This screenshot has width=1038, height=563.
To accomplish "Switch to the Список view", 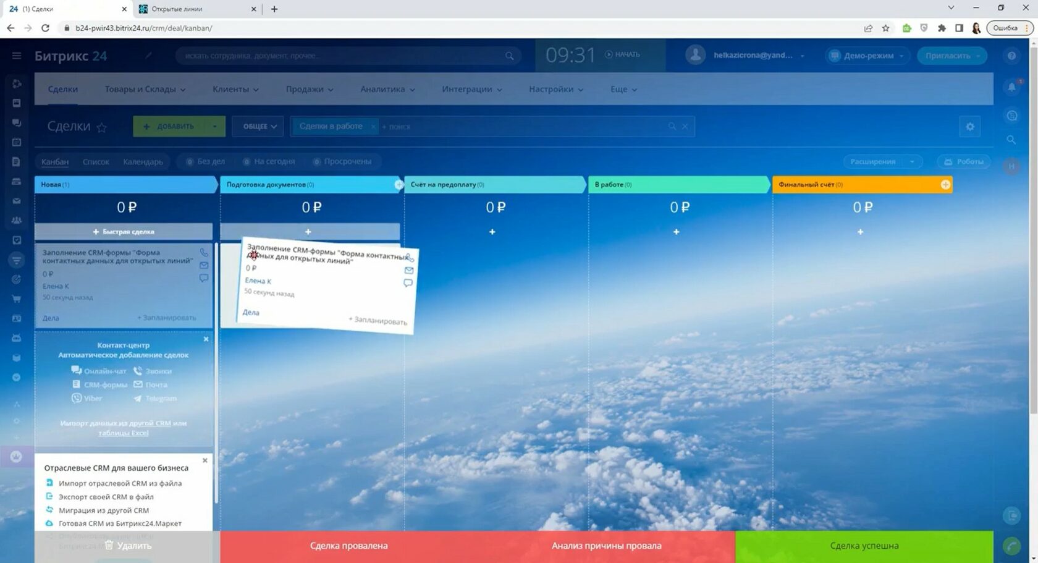I will tap(96, 162).
